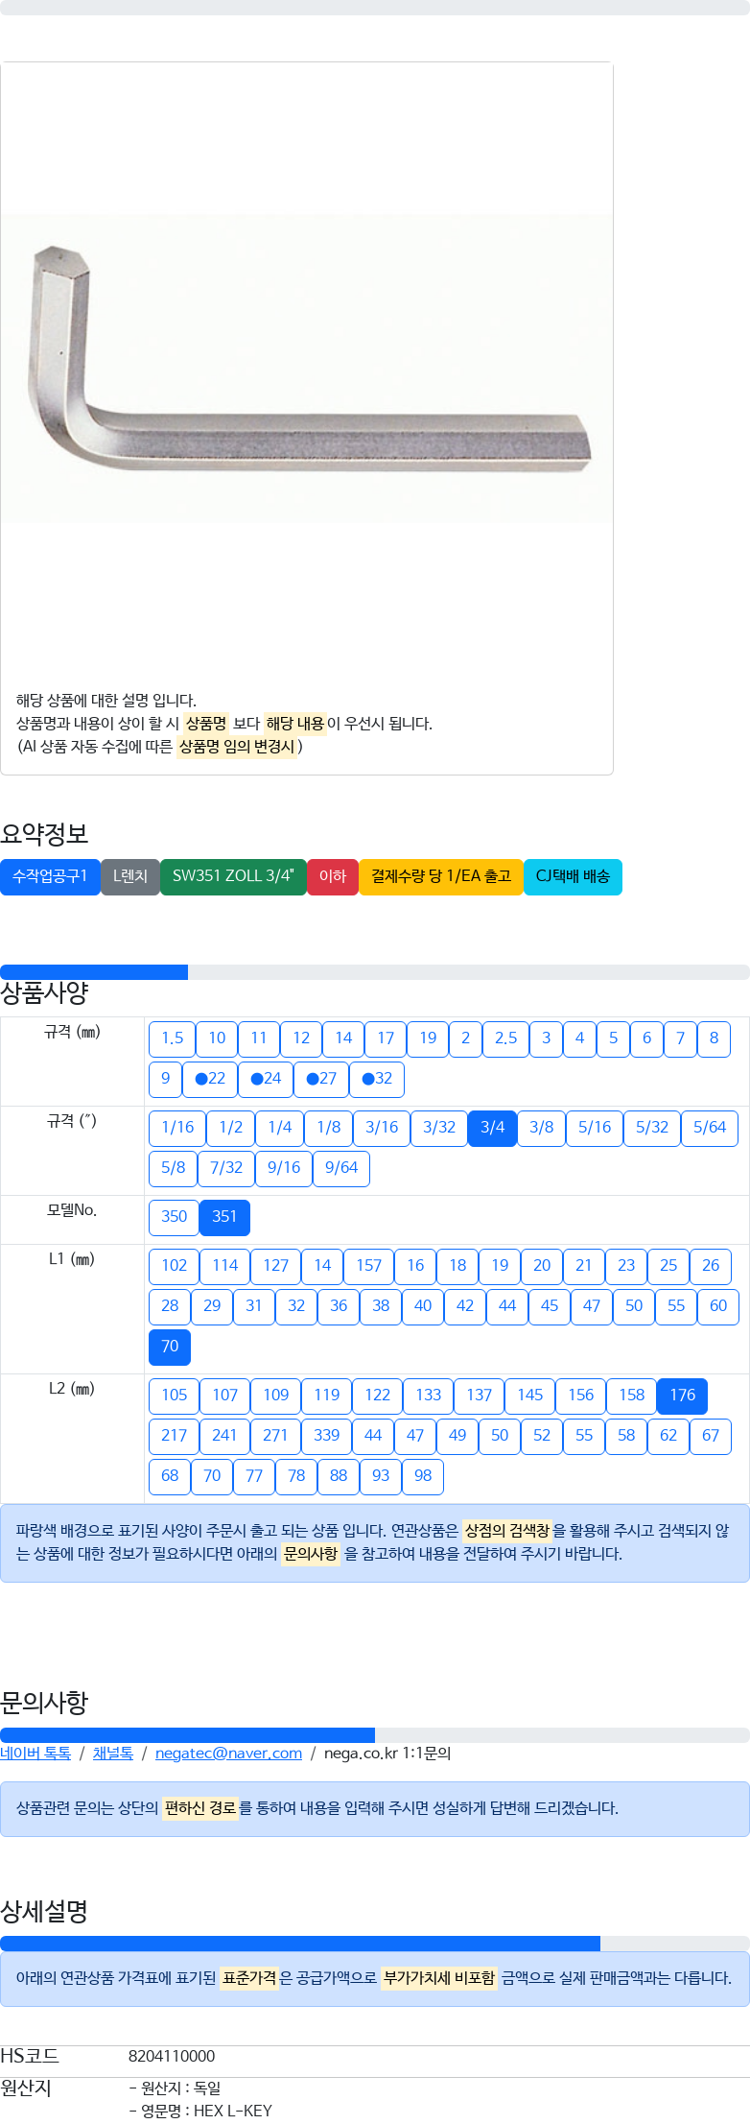This screenshot has height=2124, width=750.
Task: Click the CJ택배 배송 shipping tag
Action: click(x=573, y=876)
